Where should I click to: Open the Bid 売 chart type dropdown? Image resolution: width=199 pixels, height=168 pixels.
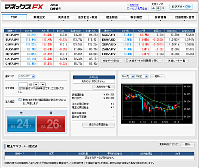tap(128, 76)
